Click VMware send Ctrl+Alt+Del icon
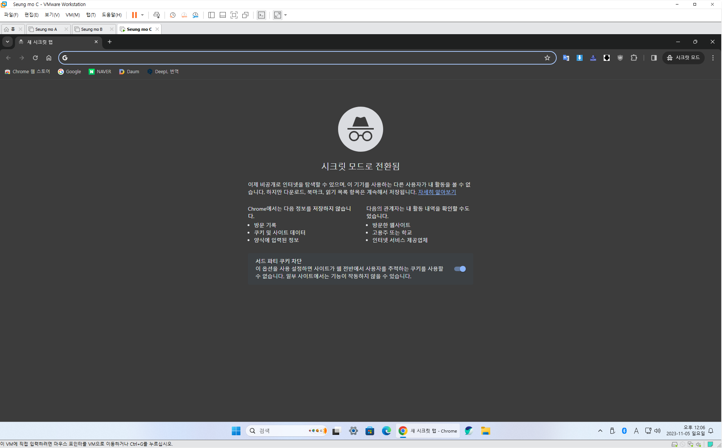The width and height of the screenshot is (722, 448). click(157, 15)
